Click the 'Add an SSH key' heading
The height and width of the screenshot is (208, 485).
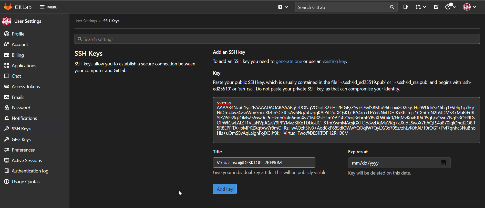229,52
